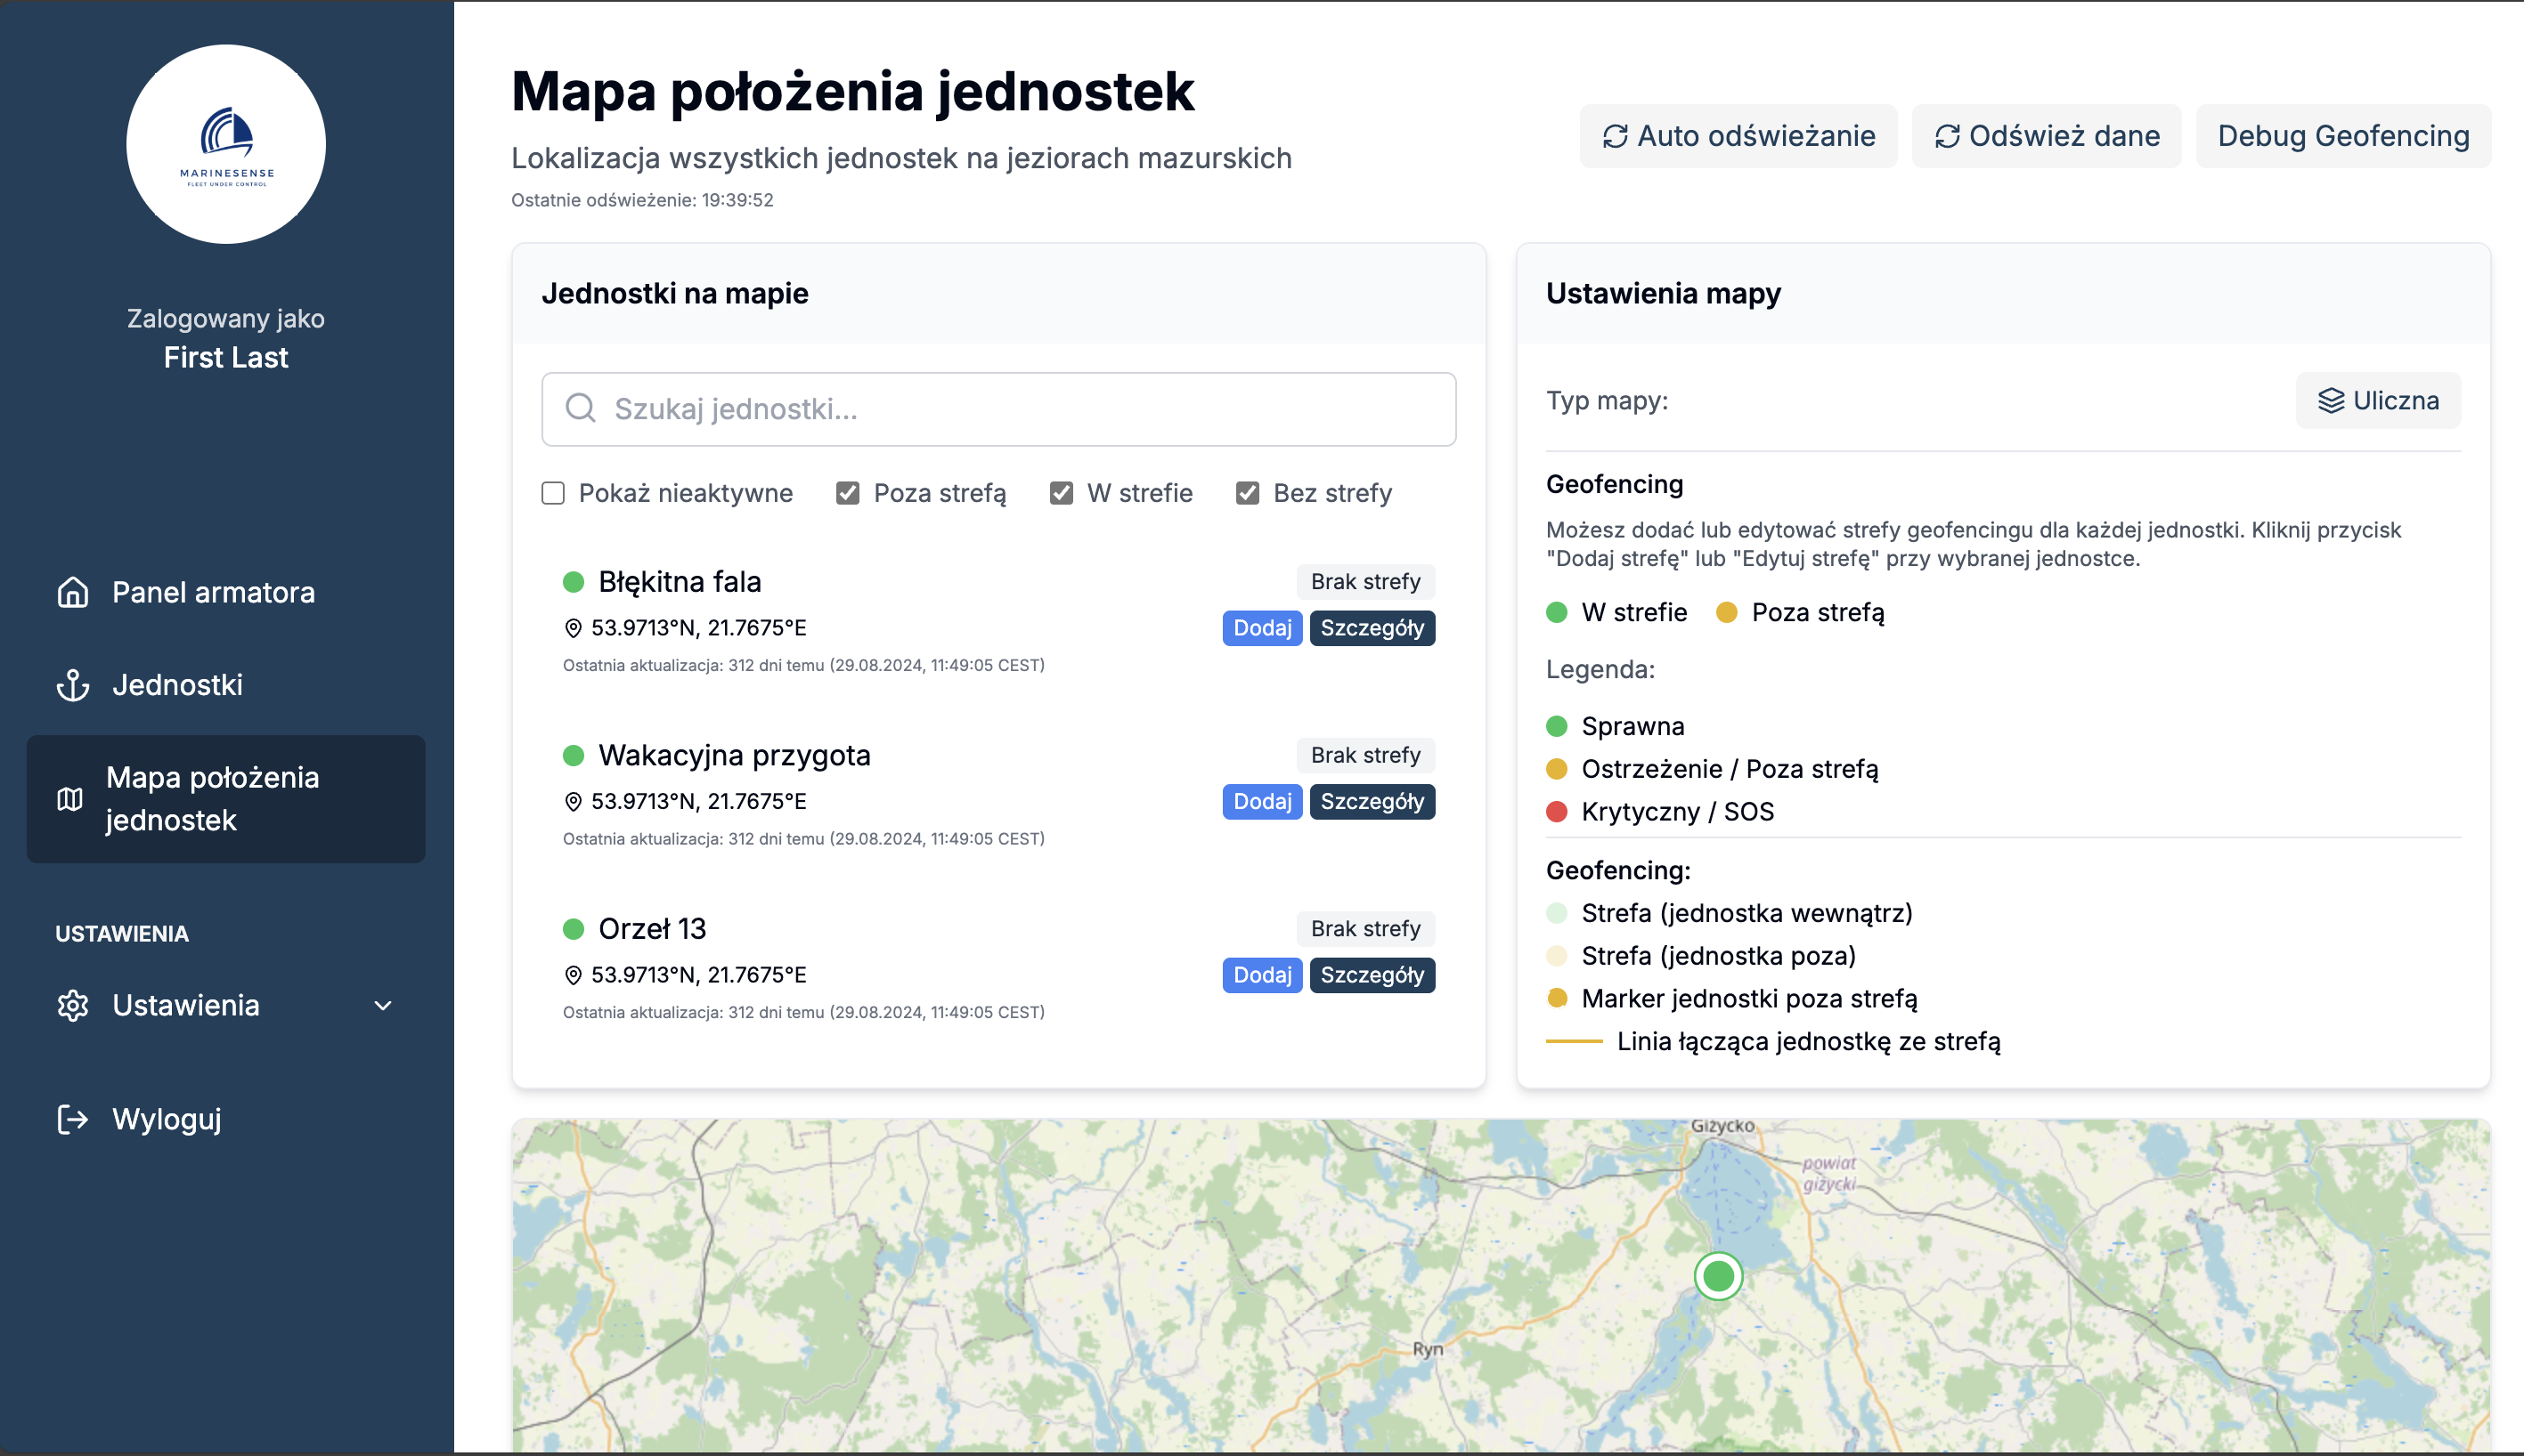Click the layers icon in Uliczna button

[2331, 401]
